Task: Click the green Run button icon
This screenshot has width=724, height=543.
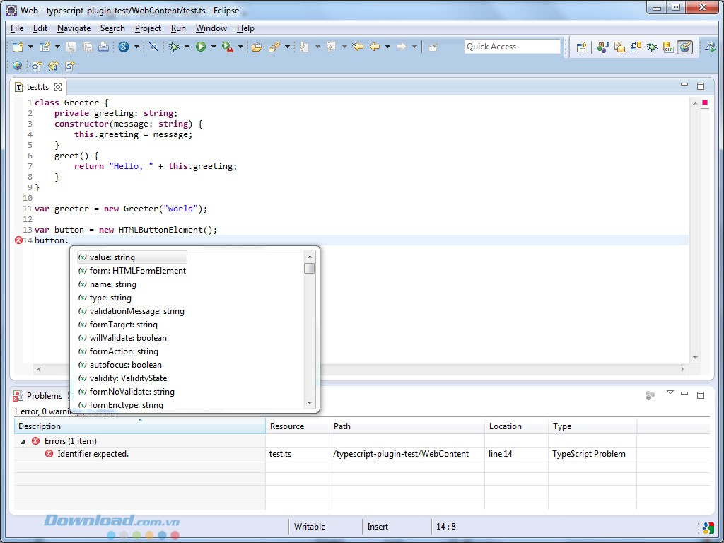Action: click(201, 47)
